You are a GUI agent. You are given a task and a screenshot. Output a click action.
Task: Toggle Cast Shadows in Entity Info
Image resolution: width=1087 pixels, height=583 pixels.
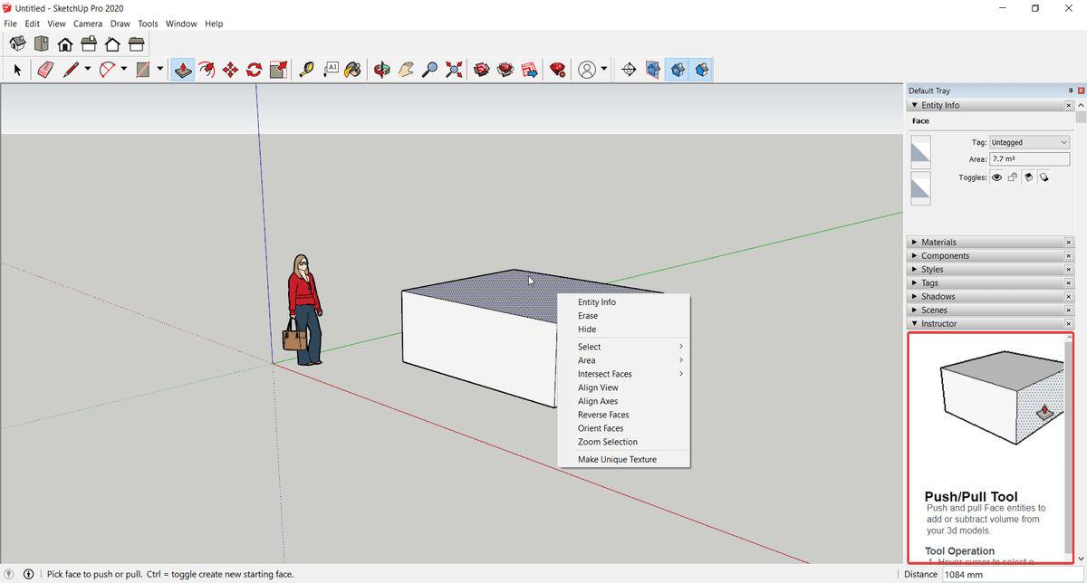coord(1044,177)
